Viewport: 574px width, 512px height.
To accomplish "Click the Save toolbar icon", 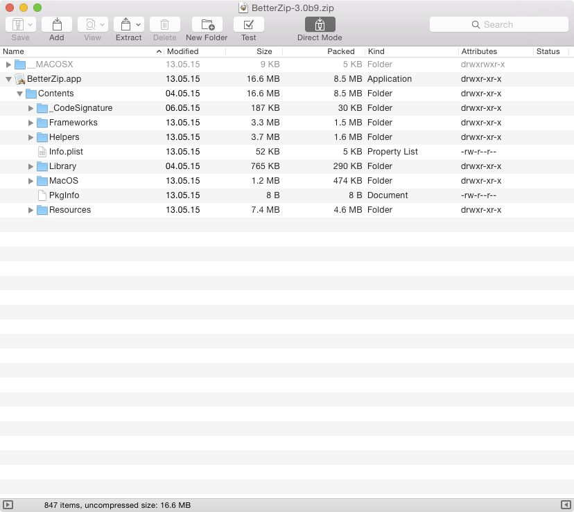I will pos(17,24).
